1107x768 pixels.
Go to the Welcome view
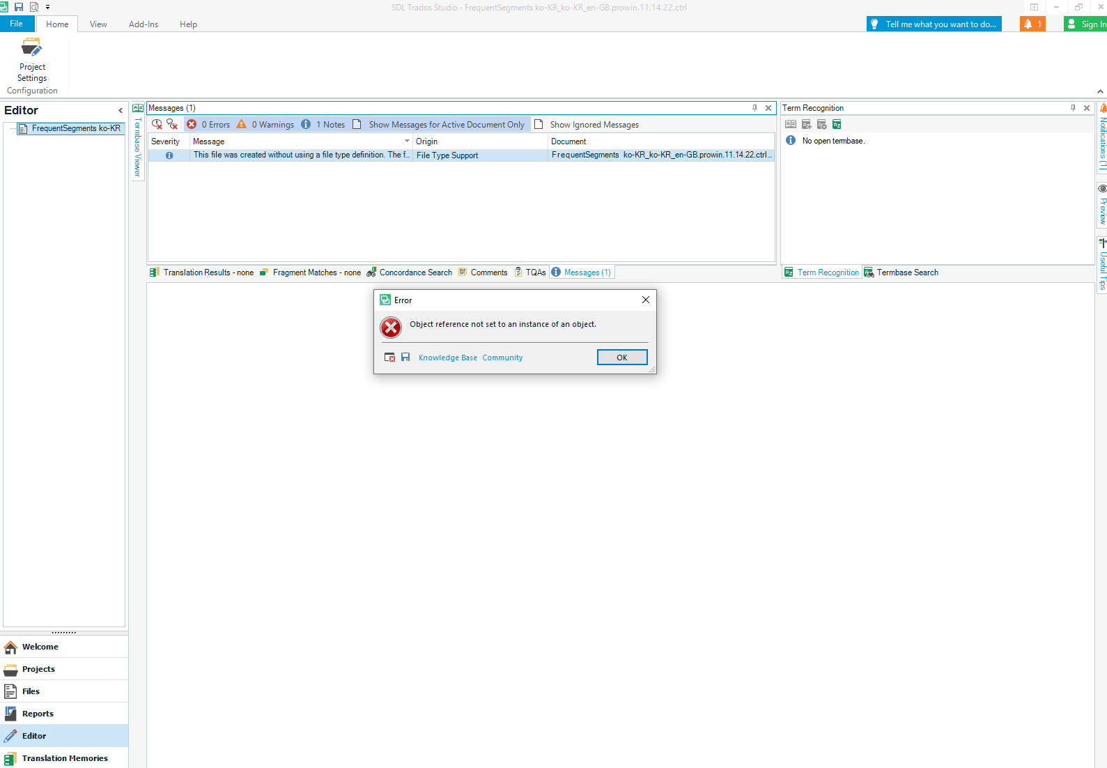(x=64, y=647)
